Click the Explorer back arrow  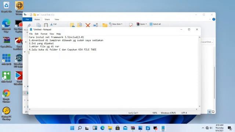tap(26, 42)
